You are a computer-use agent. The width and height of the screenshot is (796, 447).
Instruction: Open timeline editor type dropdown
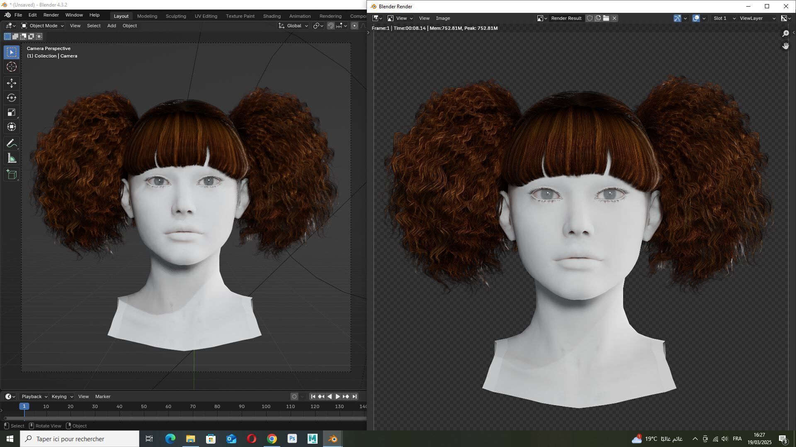pyautogui.click(x=10, y=397)
